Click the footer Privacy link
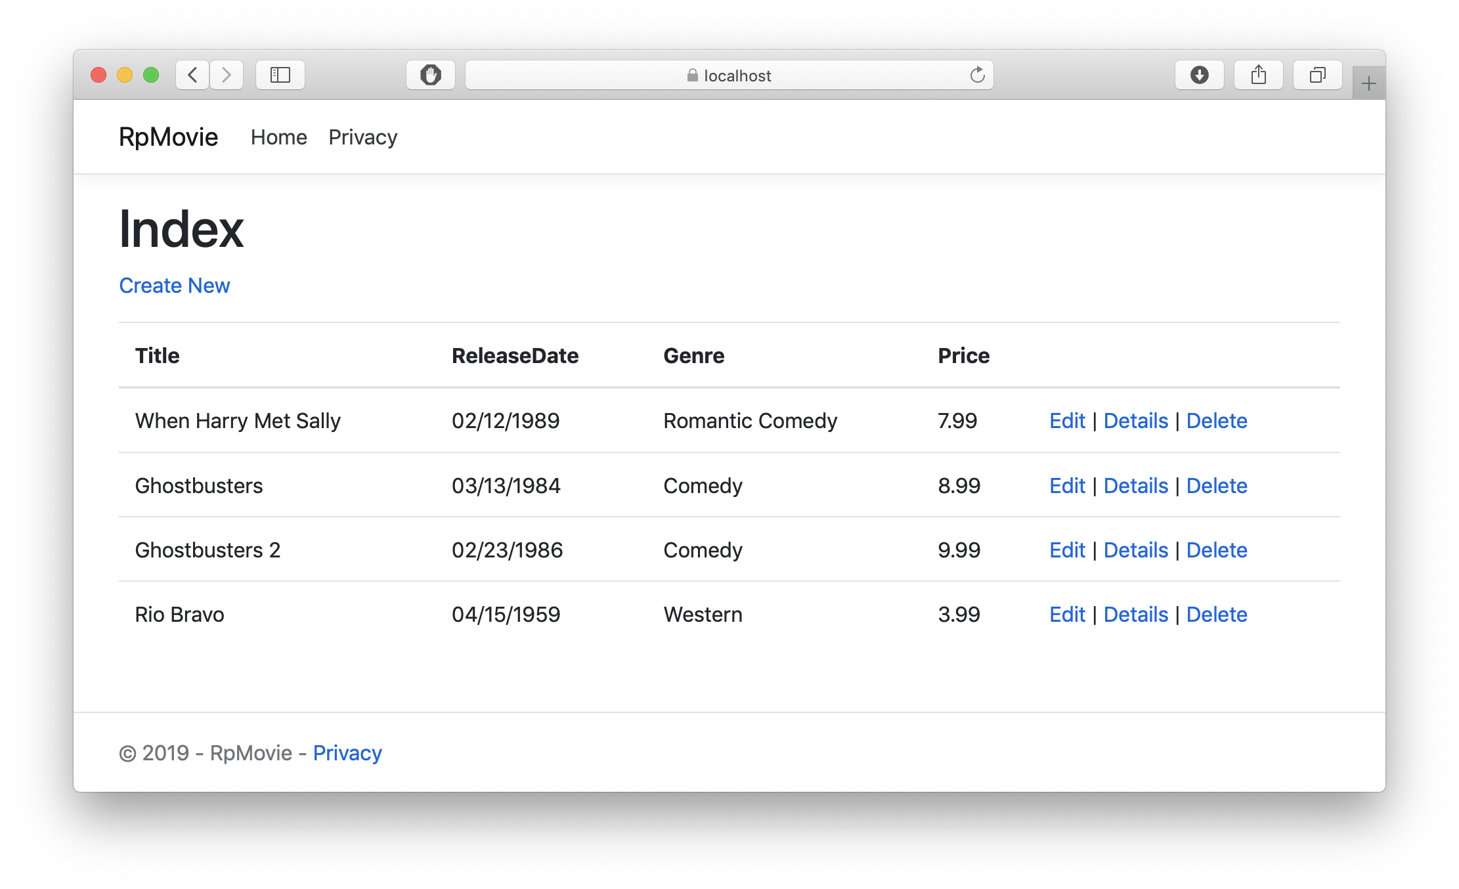This screenshot has width=1459, height=889. 347,753
